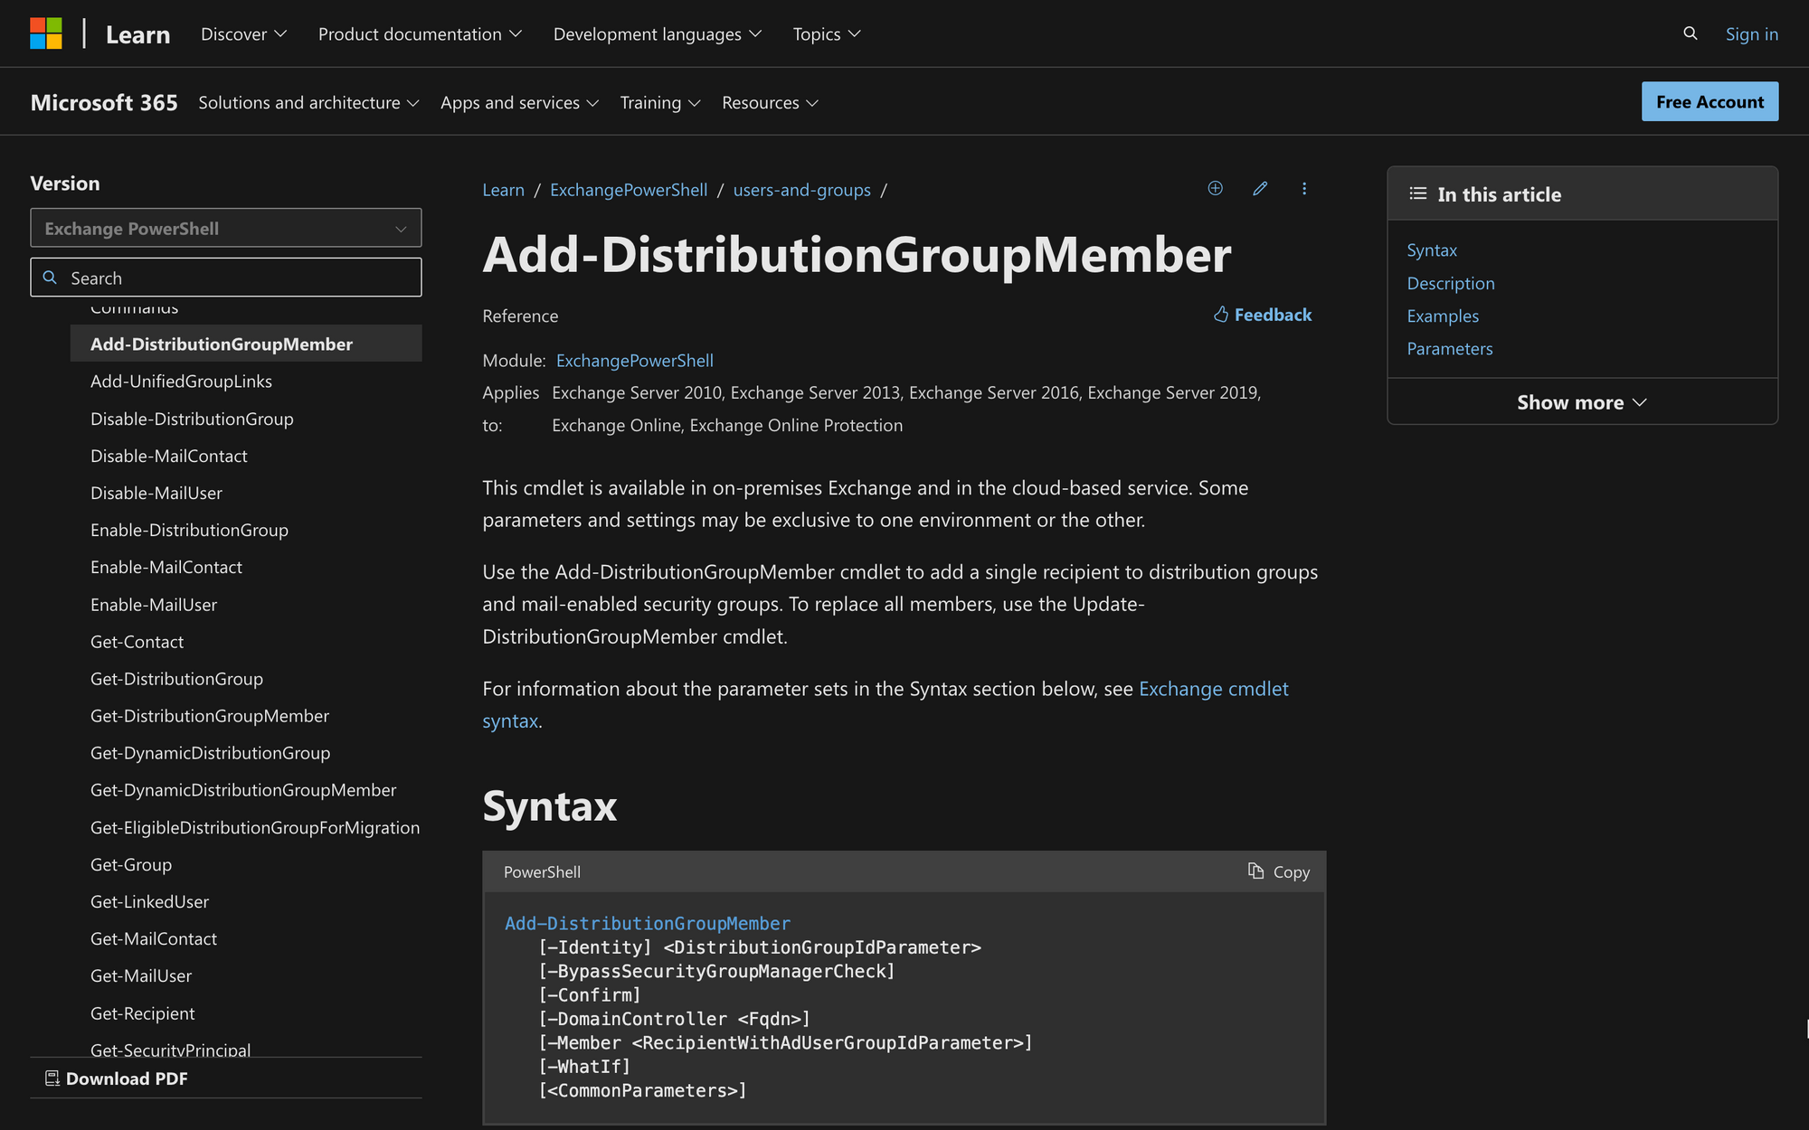Expand Show more in article navigation

(x=1582, y=401)
